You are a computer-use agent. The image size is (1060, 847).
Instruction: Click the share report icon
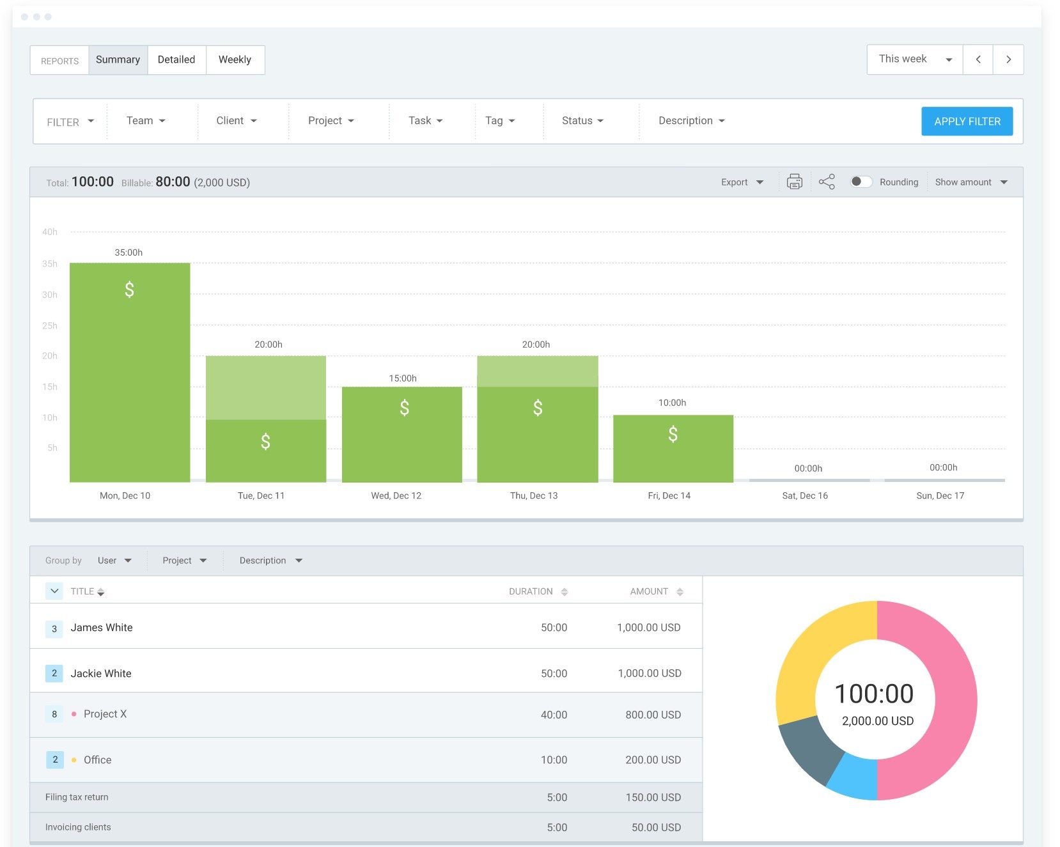tap(827, 182)
